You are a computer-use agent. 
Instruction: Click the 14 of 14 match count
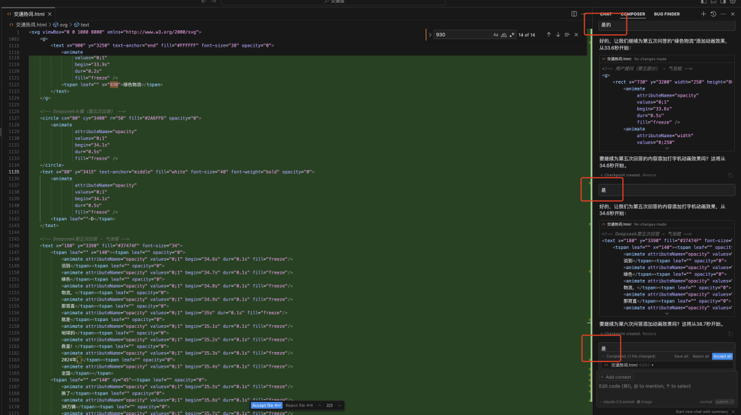[526, 35]
